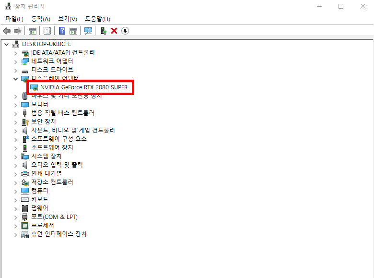
Task: Select the 프로세서 row
Action: pyautogui.click(x=43, y=225)
